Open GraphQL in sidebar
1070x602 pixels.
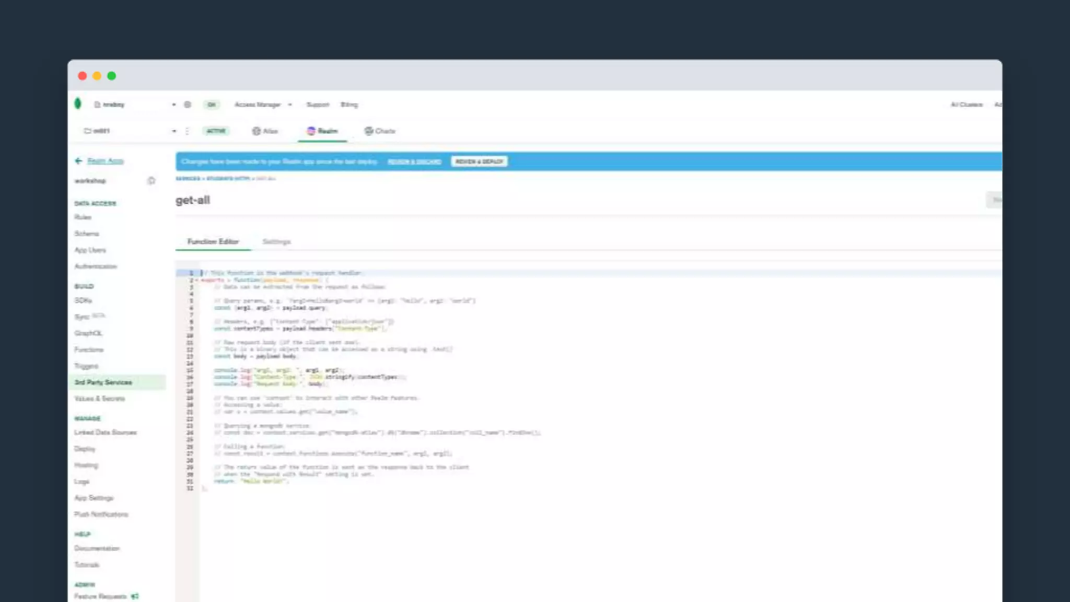pyautogui.click(x=88, y=333)
